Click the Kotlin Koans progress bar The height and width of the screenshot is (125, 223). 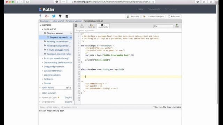(56, 90)
